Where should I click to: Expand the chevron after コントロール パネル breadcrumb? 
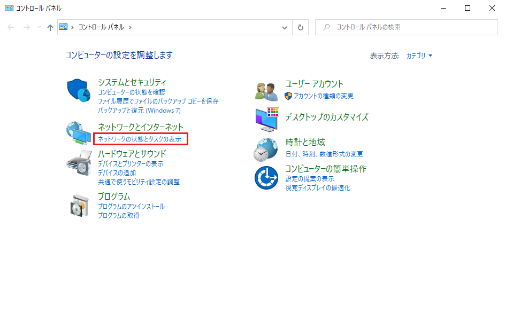pos(130,27)
